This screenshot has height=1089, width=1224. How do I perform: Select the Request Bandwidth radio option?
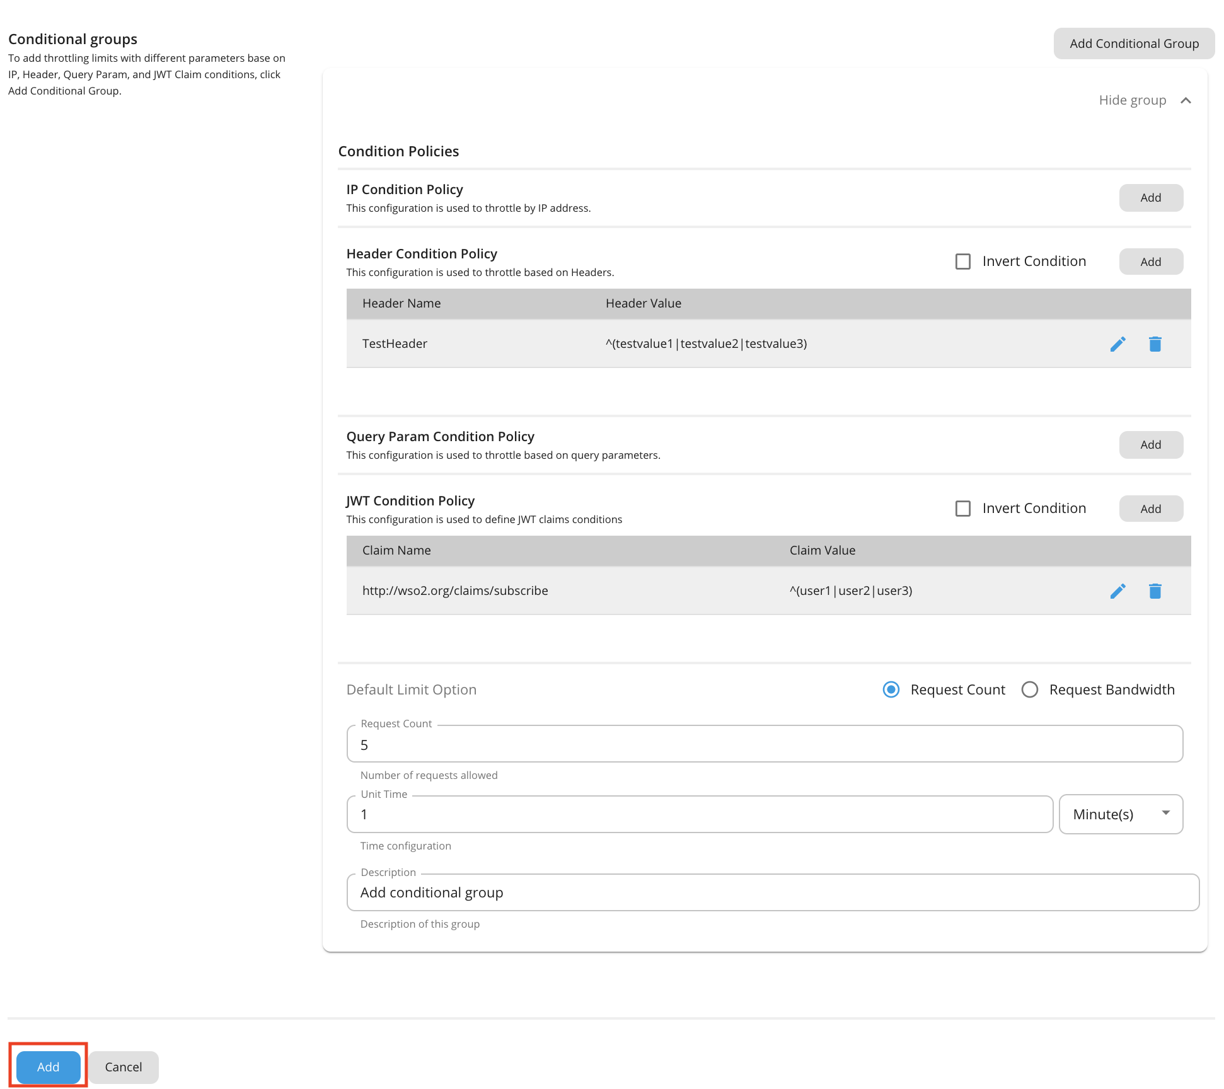pos(1029,689)
